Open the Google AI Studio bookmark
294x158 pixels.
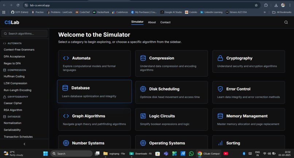click(x=171, y=12)
